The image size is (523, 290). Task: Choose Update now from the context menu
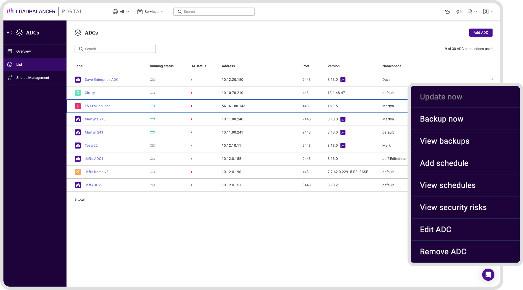465,97
